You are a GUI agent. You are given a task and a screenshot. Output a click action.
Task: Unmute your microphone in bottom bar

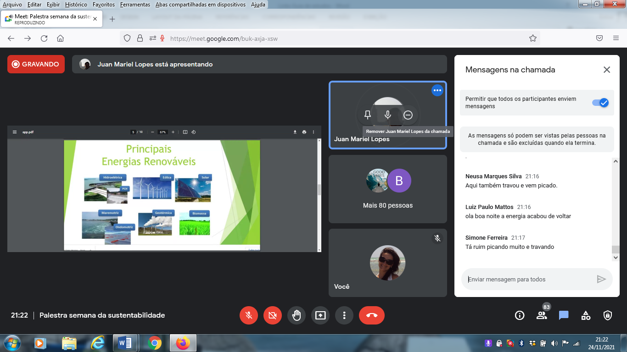click(249, 315)
